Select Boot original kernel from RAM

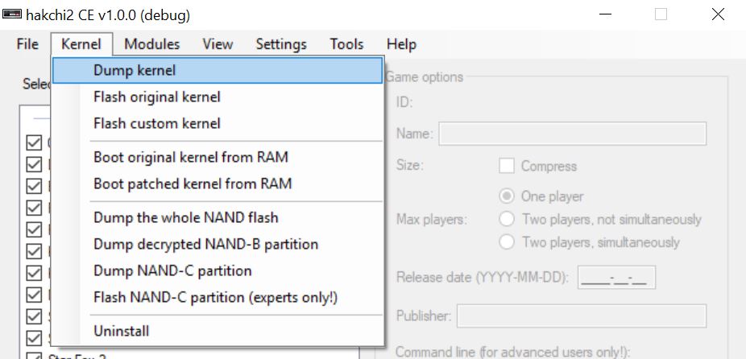[x=217, y=157]
